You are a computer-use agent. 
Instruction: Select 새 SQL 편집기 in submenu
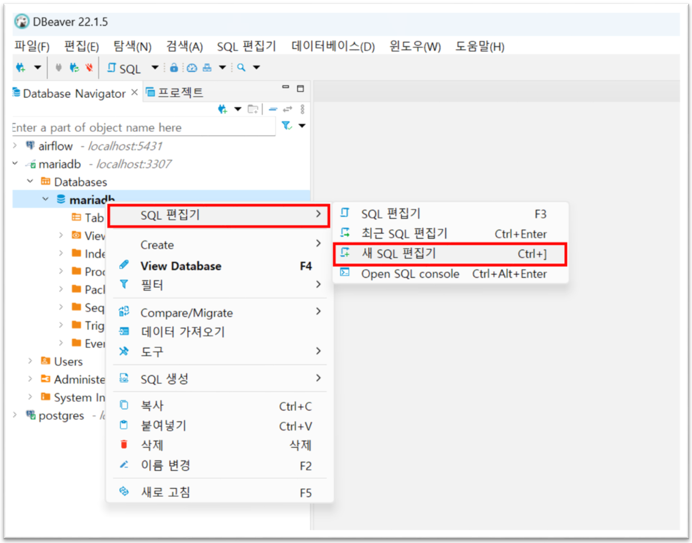point(450,254)
